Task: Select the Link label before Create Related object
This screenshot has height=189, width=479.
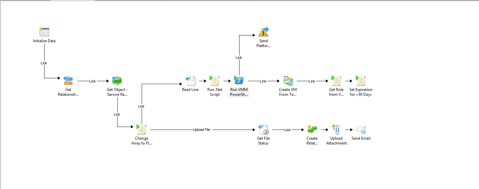Action: [x=288, y=130]
